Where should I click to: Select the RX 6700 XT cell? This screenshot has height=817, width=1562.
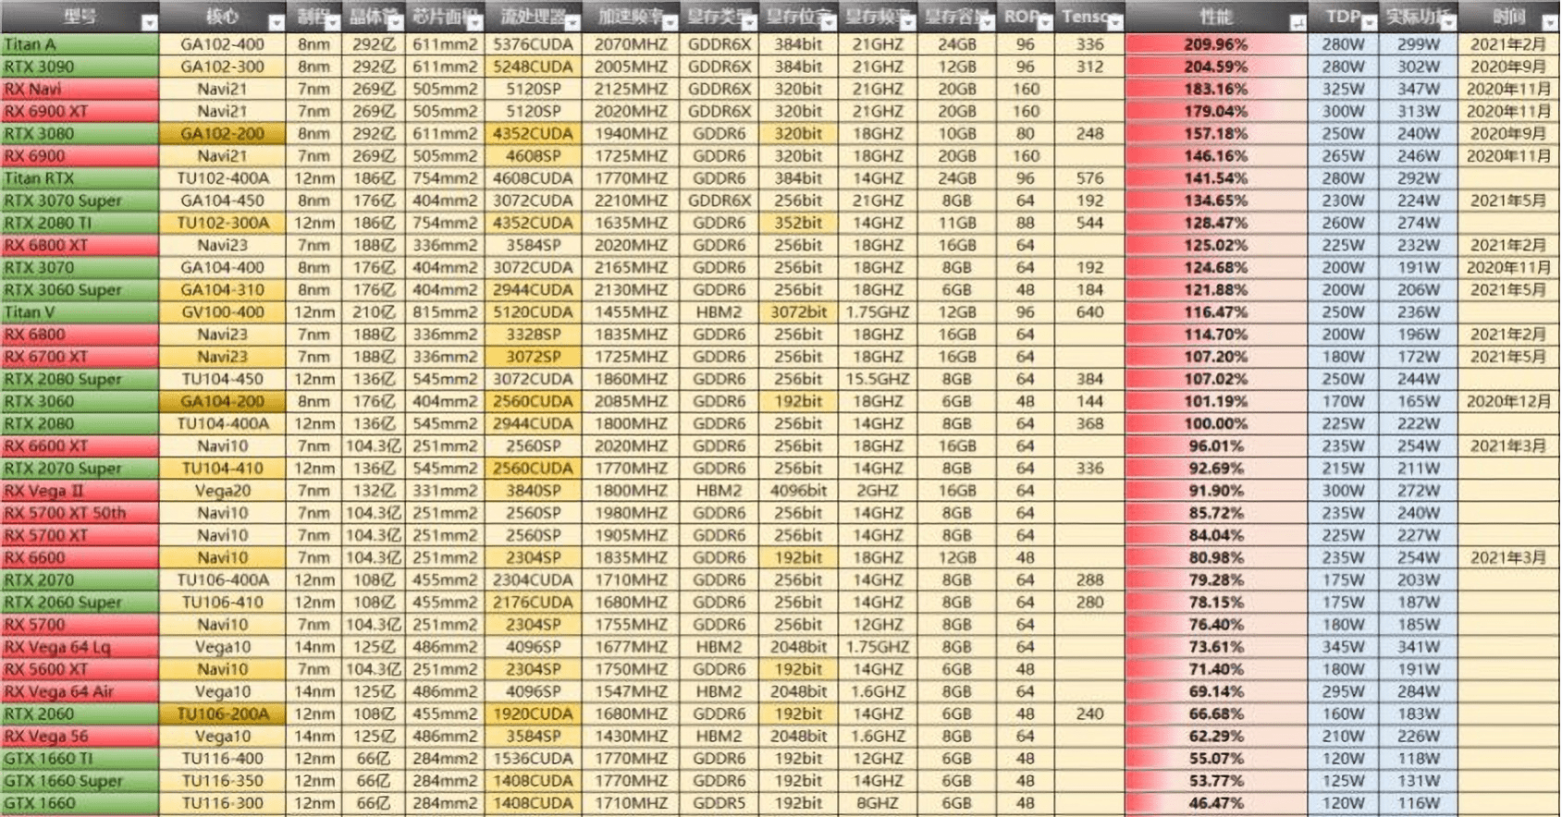80,357
